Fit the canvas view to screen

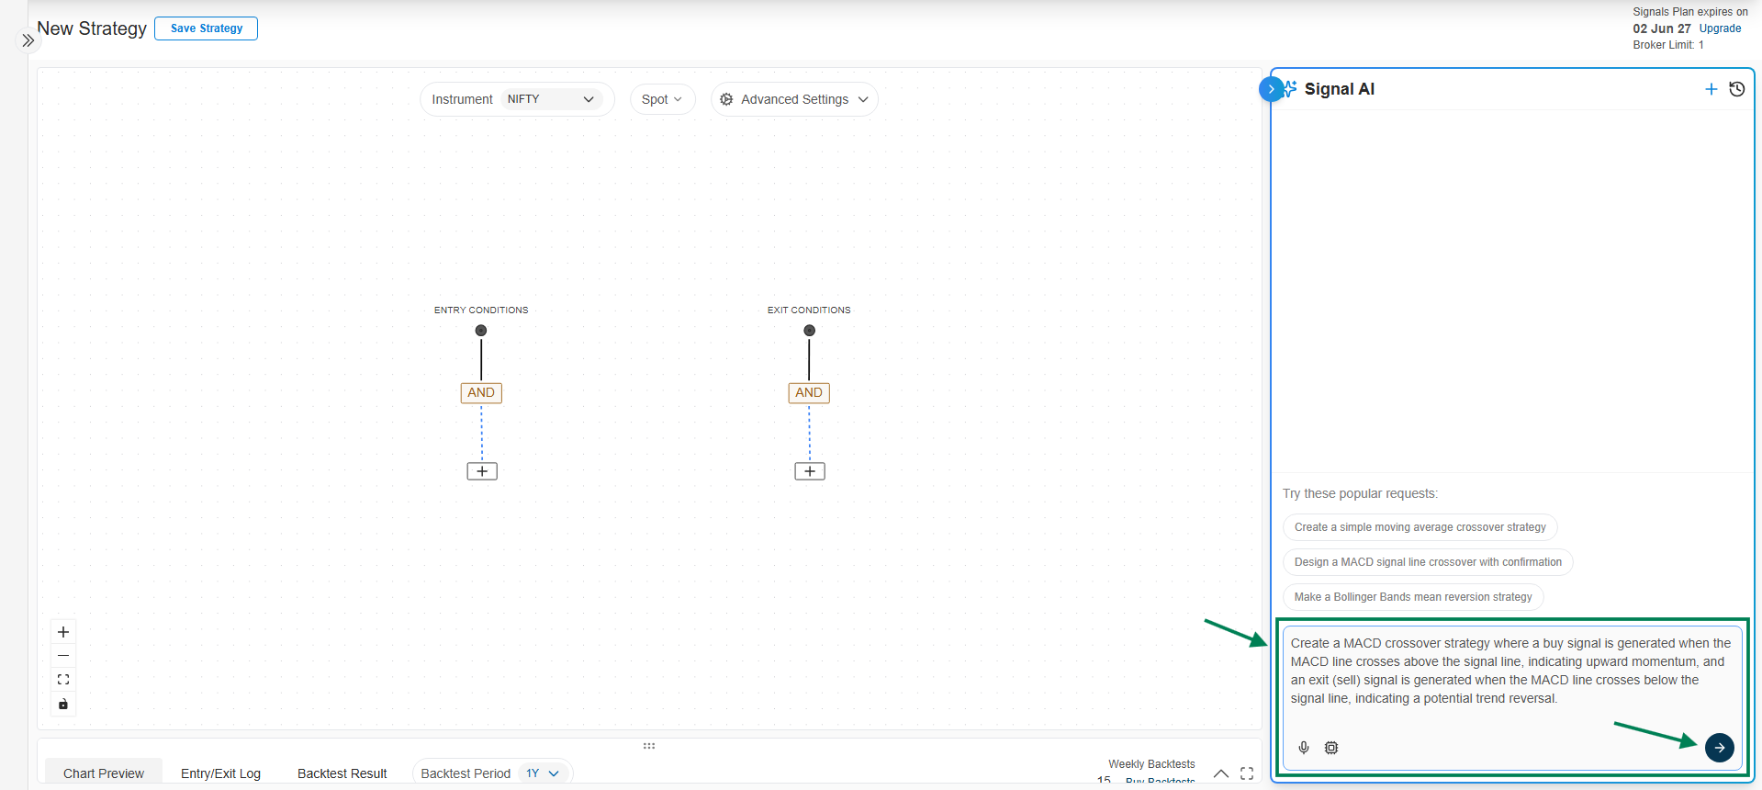[63, 680]
